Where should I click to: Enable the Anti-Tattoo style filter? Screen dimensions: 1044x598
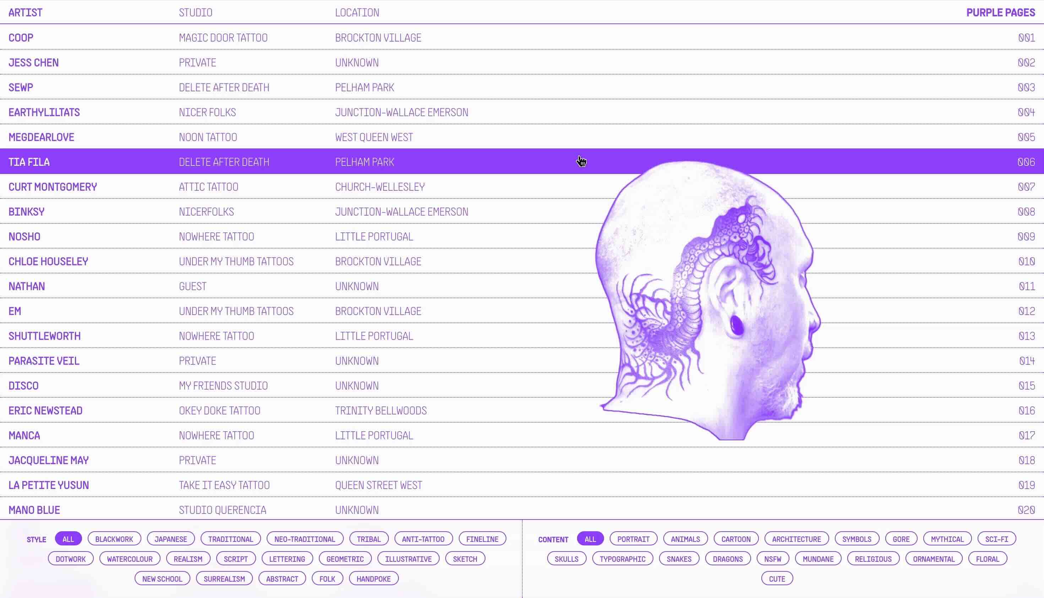pyautogui.click(x=423, y=539)
